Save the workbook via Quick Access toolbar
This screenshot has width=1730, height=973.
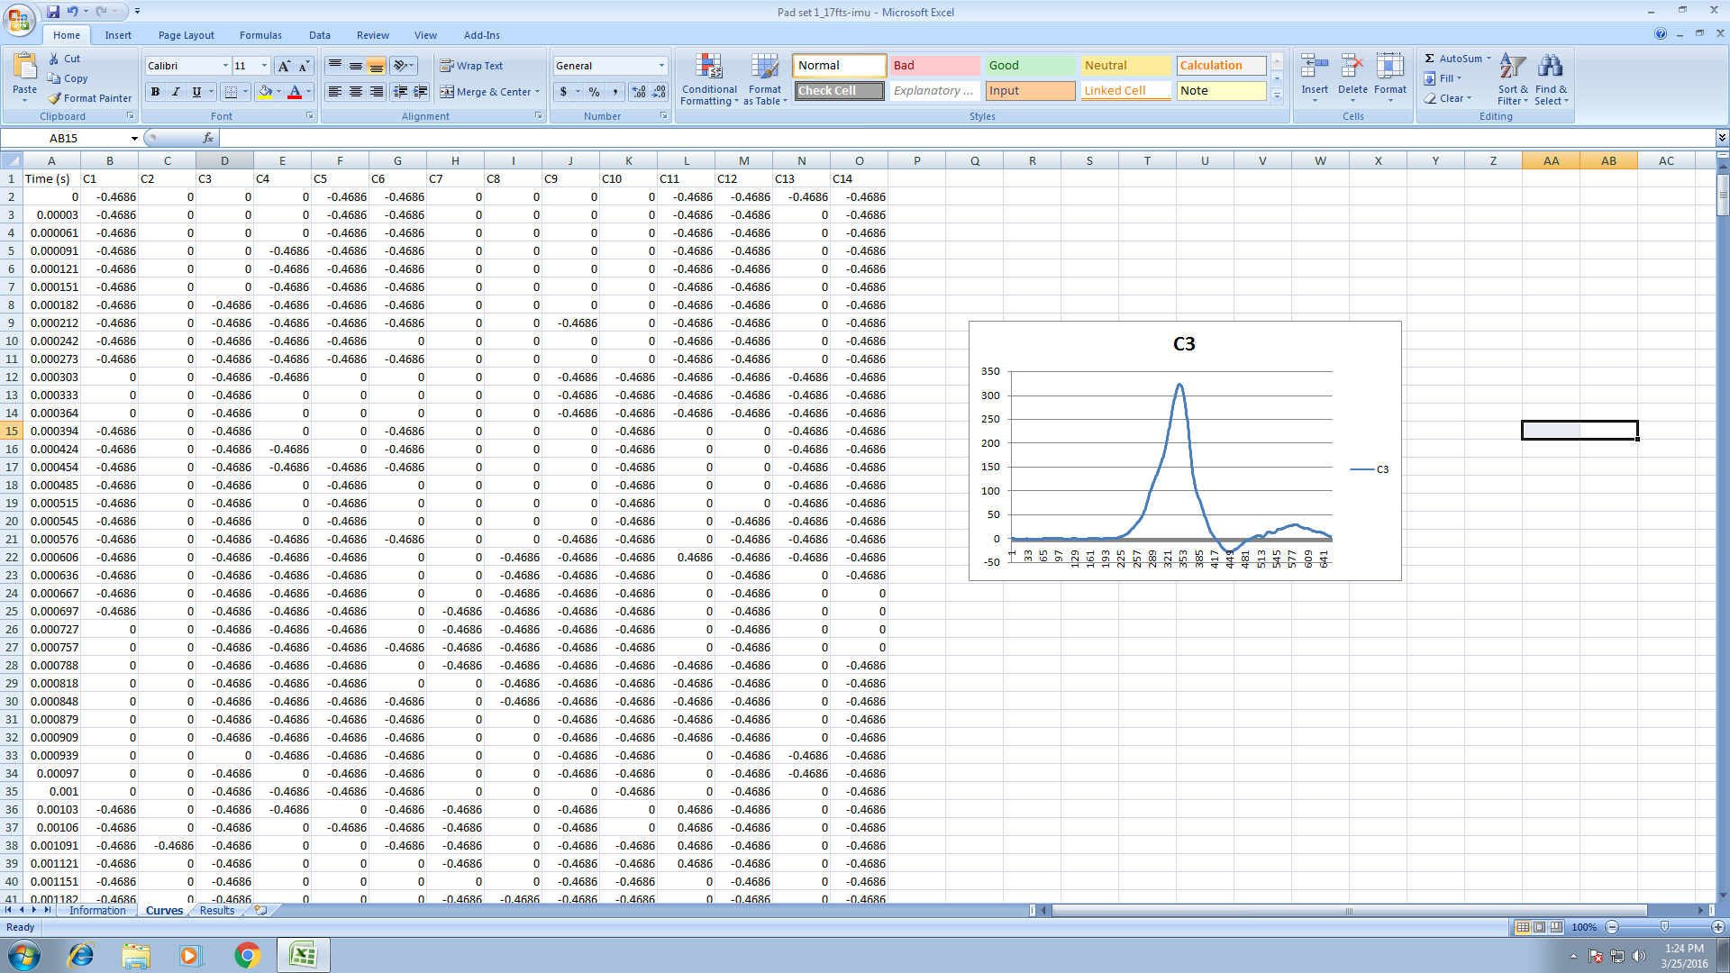[53, 12]
